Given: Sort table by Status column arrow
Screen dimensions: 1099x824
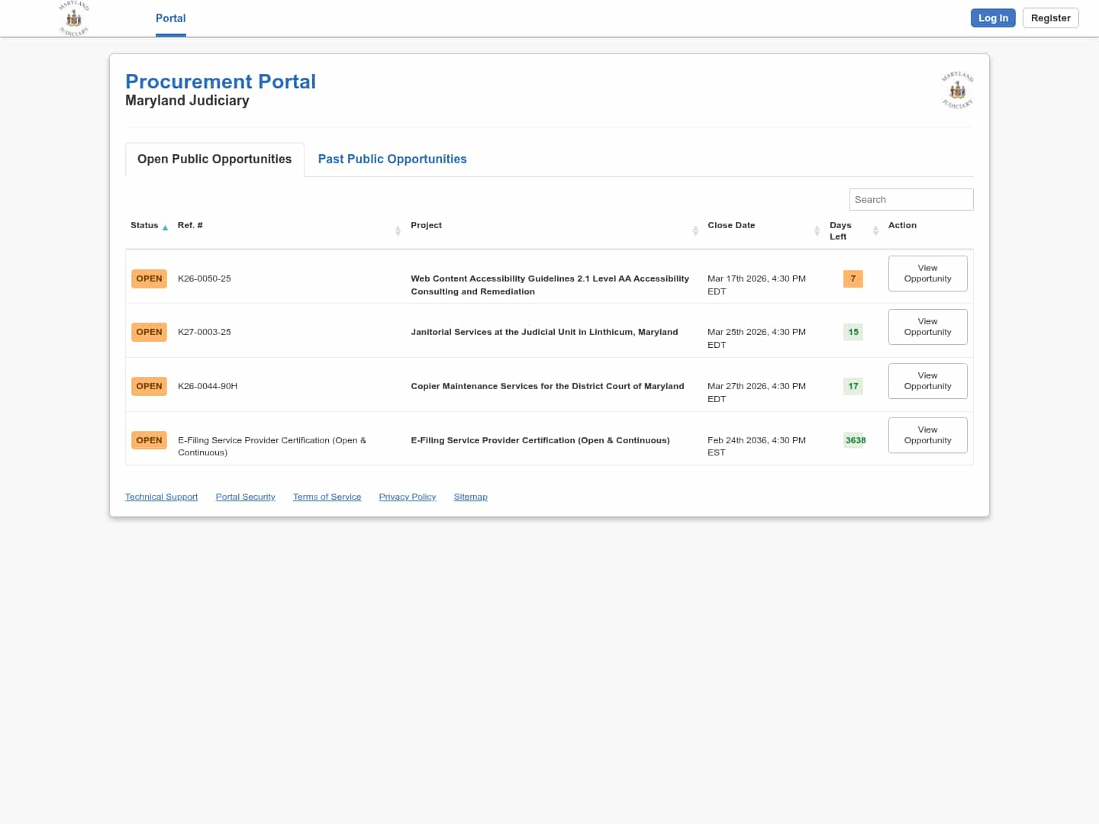Looking at the screenshot, I should [165, 227].
